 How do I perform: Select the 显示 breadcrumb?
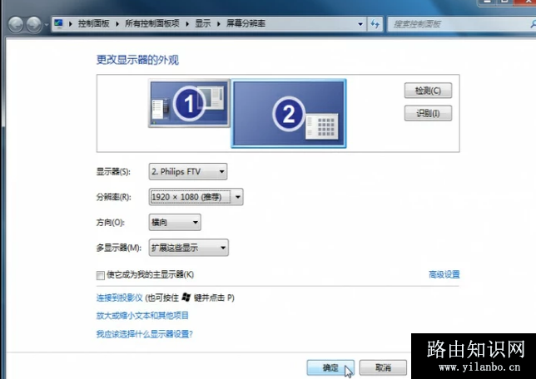[203, 23]
